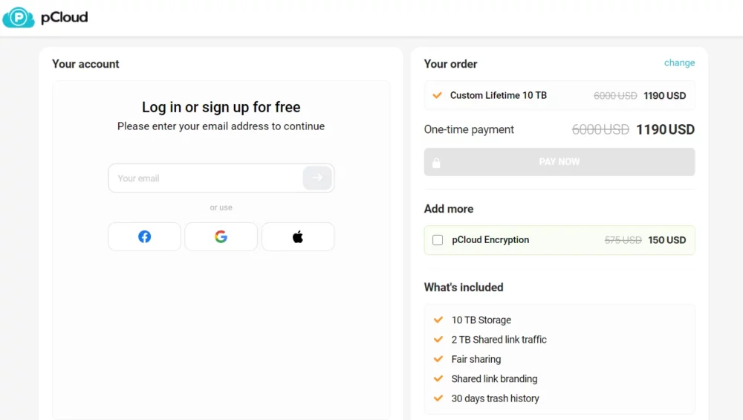Screen dimensions: 743x420
Task: Click the checkmark next to Fair sharing
Action: (x=438, y=359)
